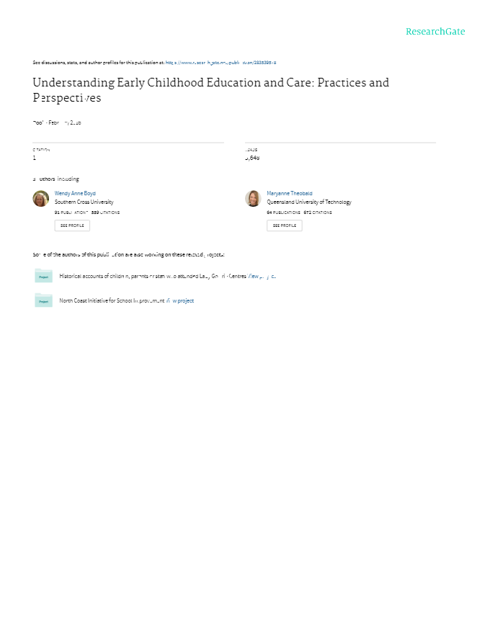Click North Coast Initiative for School Improvement text
Screen dimensions: 490x634
coord(112,300)
